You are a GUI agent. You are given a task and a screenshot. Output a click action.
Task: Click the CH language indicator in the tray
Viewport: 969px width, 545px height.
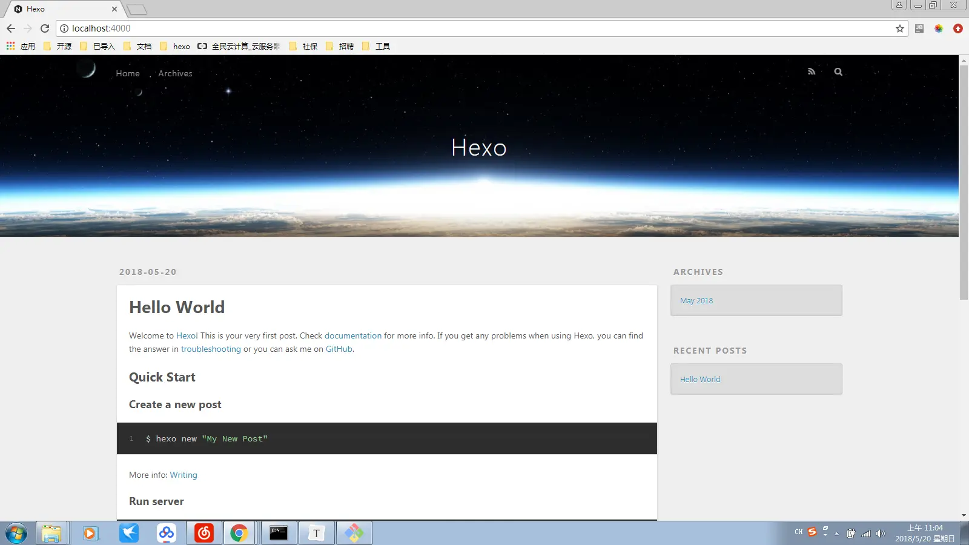pos(799,532)
